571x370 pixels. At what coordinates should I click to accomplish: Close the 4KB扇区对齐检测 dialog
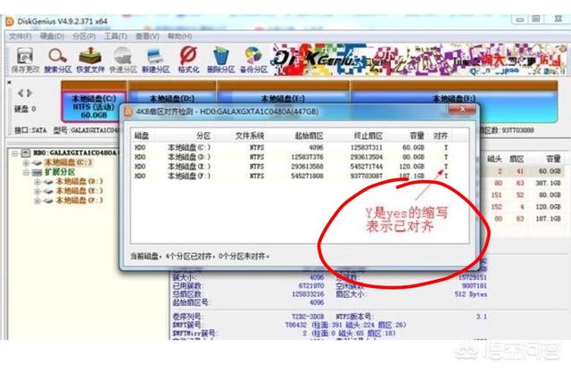462,109
